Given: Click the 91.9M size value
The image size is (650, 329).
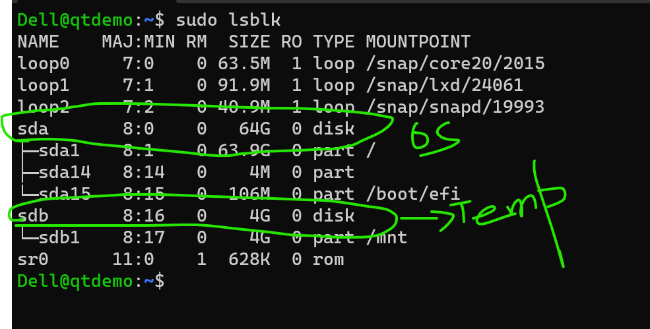Looking at the screenshot, I should tap(244, 85).
